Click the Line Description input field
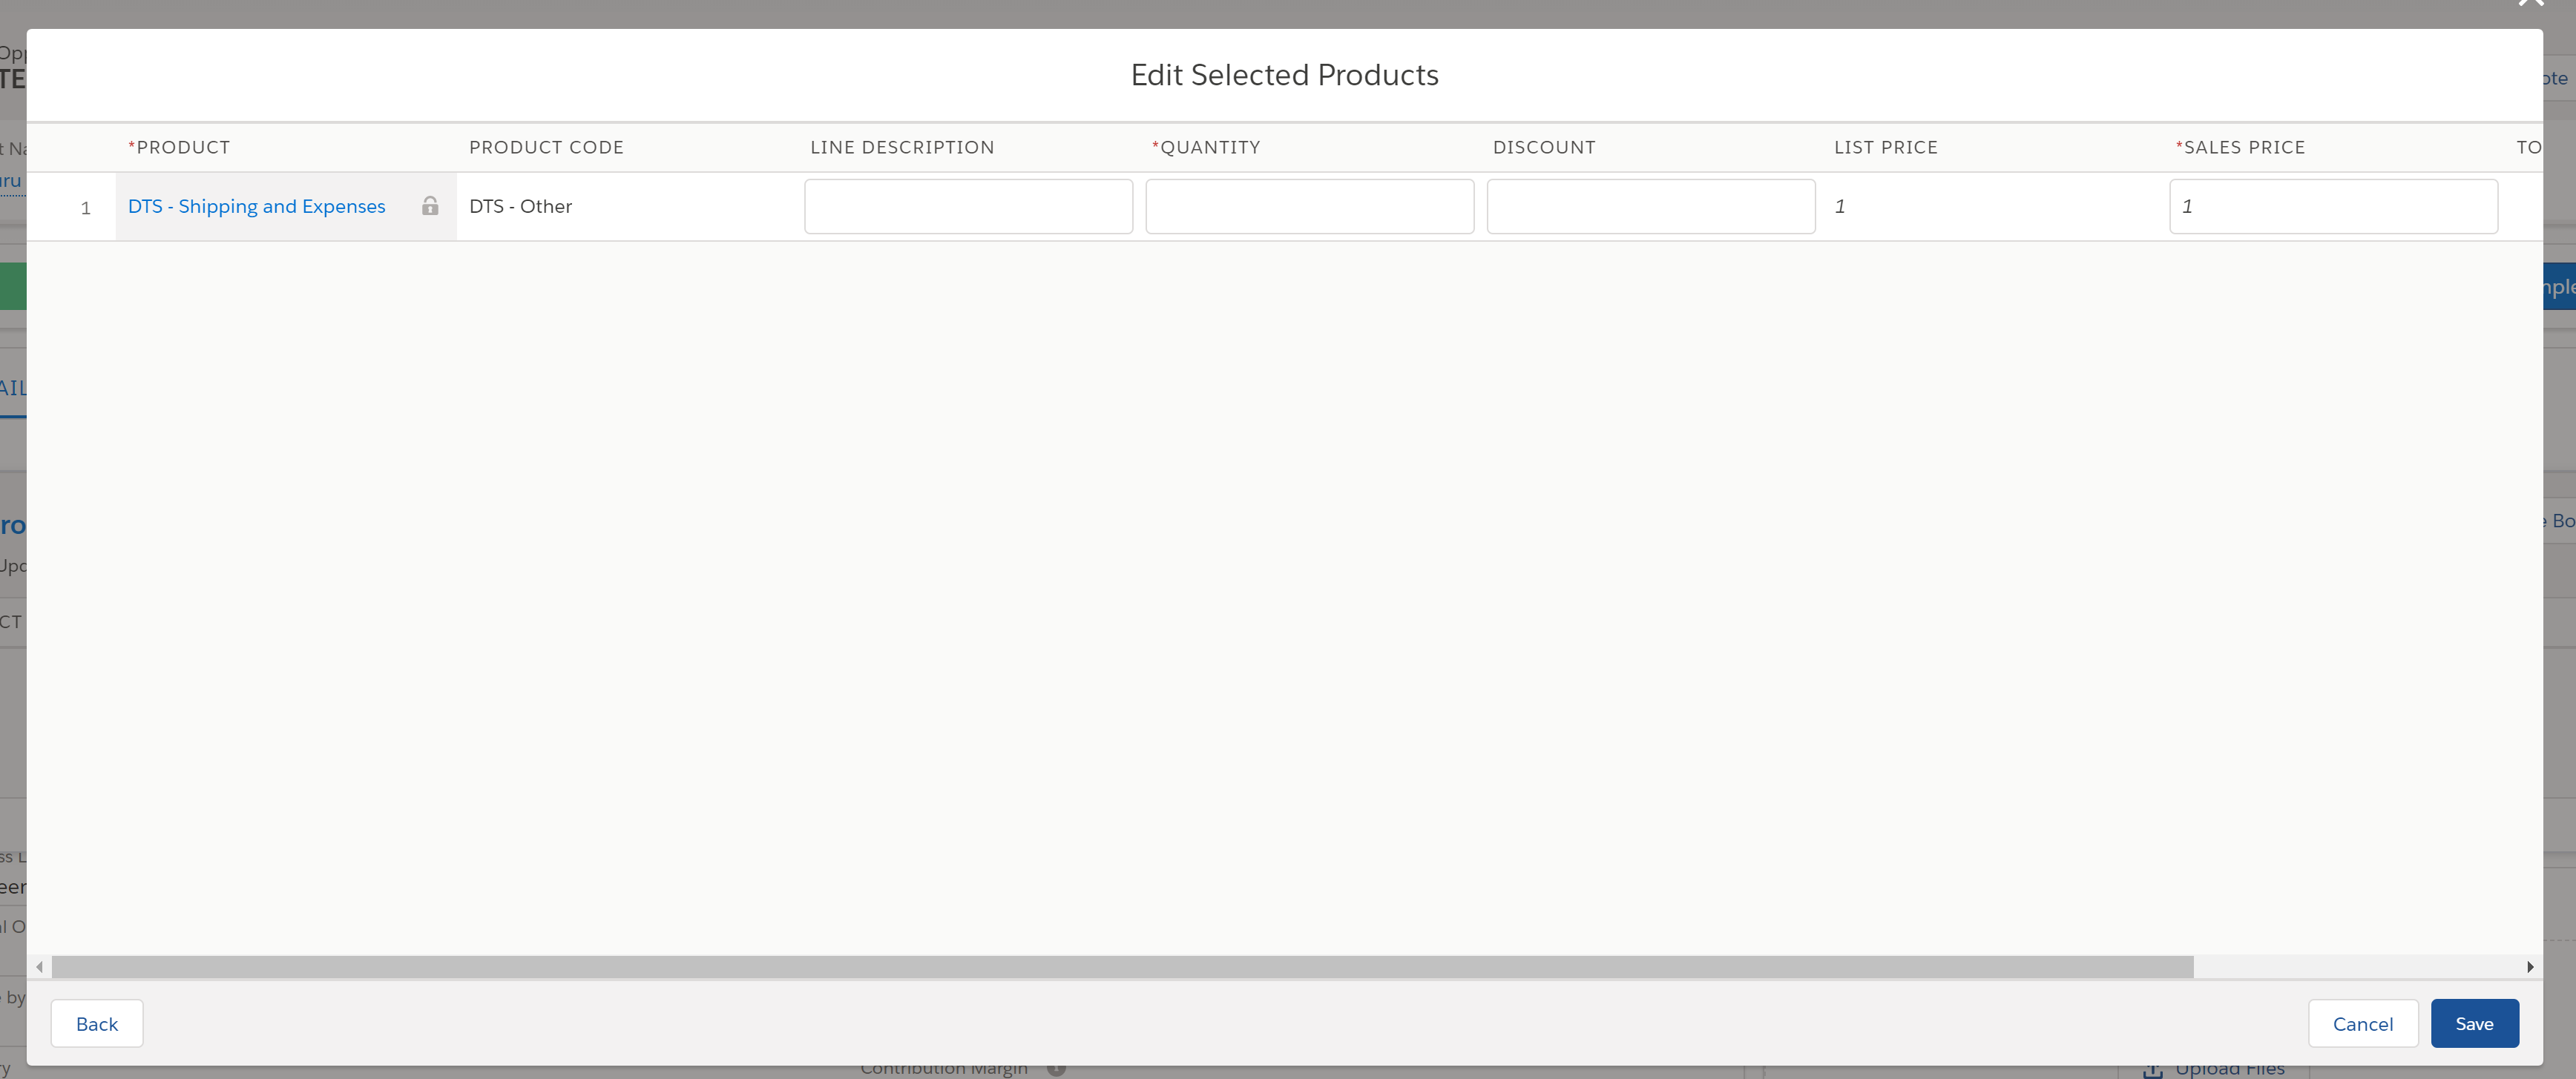The image size is (2576, 1079). (967, 206)
